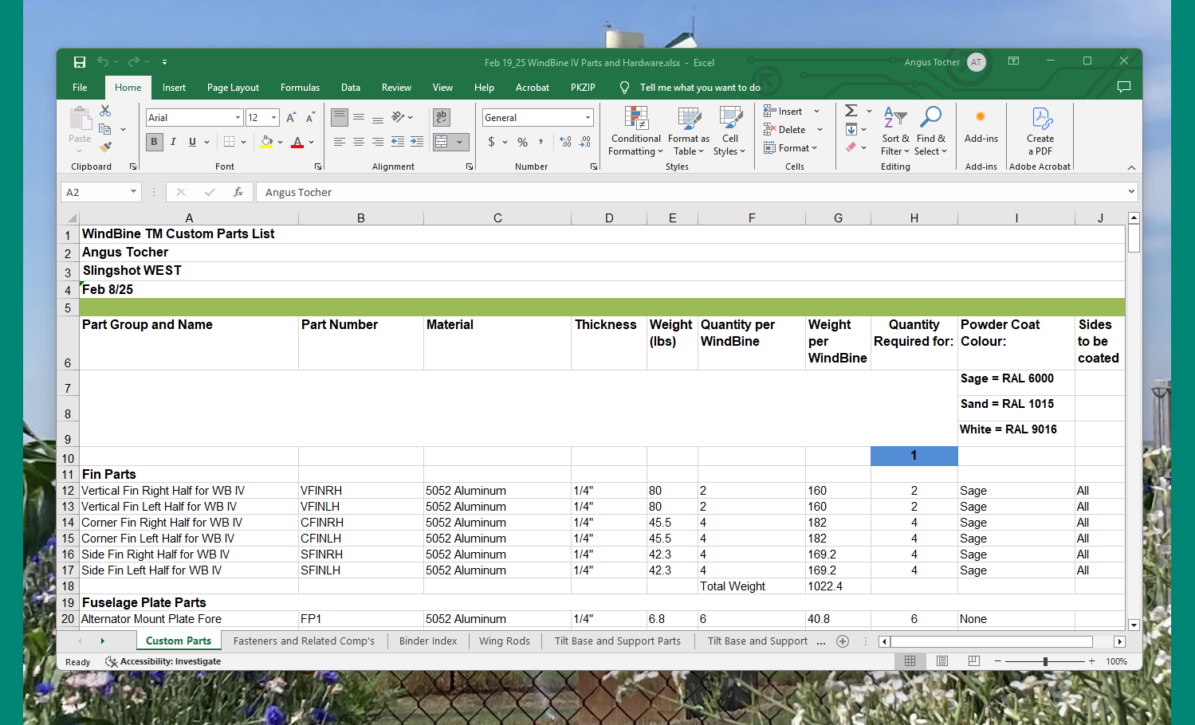Viewport: 1195px width, 725px height.
Task: Open the Wing Rods sheet tab
Action: (504, 641)
